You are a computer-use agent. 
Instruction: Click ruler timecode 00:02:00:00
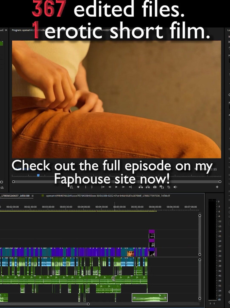click(12, 207)
